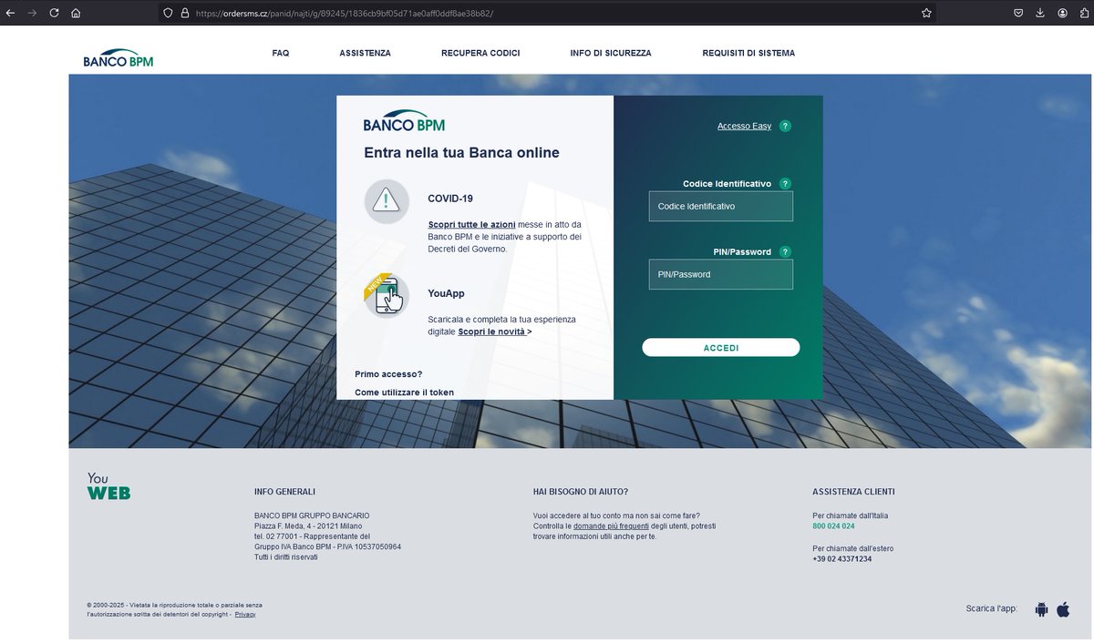
Task: Open Come utilizzare il token link
Action: (x=404, y=393)
